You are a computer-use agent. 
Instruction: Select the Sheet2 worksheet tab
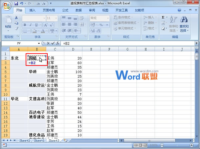coord(25,140)
